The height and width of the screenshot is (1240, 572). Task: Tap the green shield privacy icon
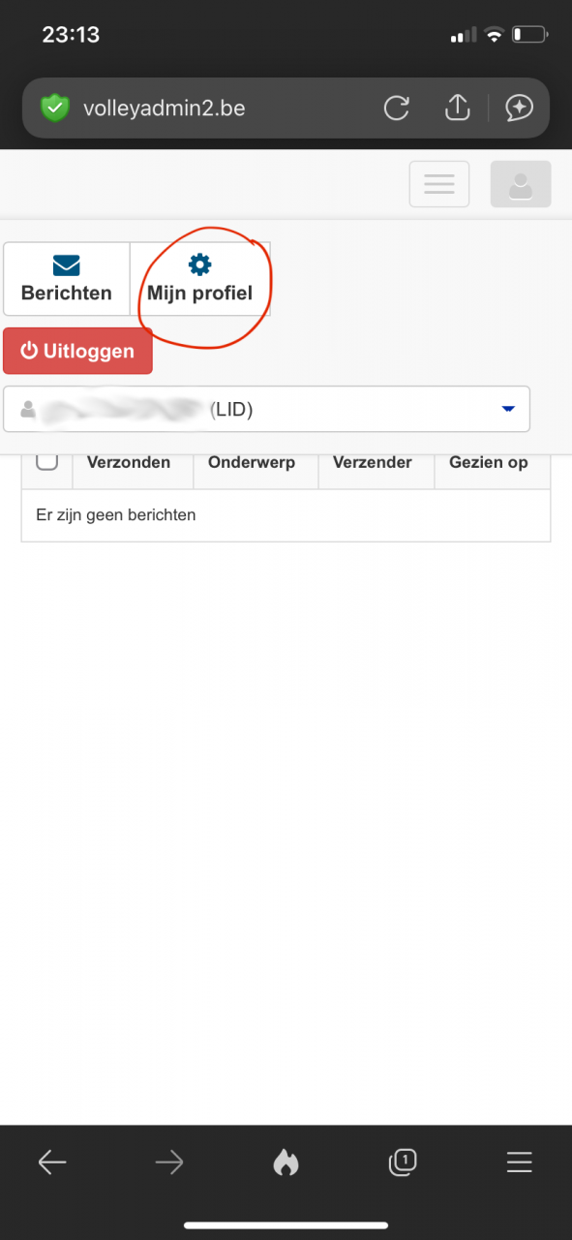55,108
